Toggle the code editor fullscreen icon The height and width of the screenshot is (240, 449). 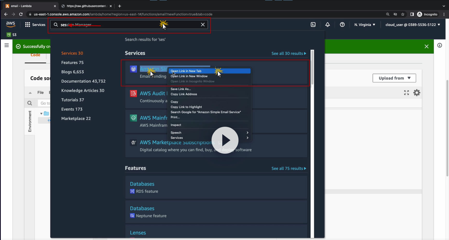(406, 93)
